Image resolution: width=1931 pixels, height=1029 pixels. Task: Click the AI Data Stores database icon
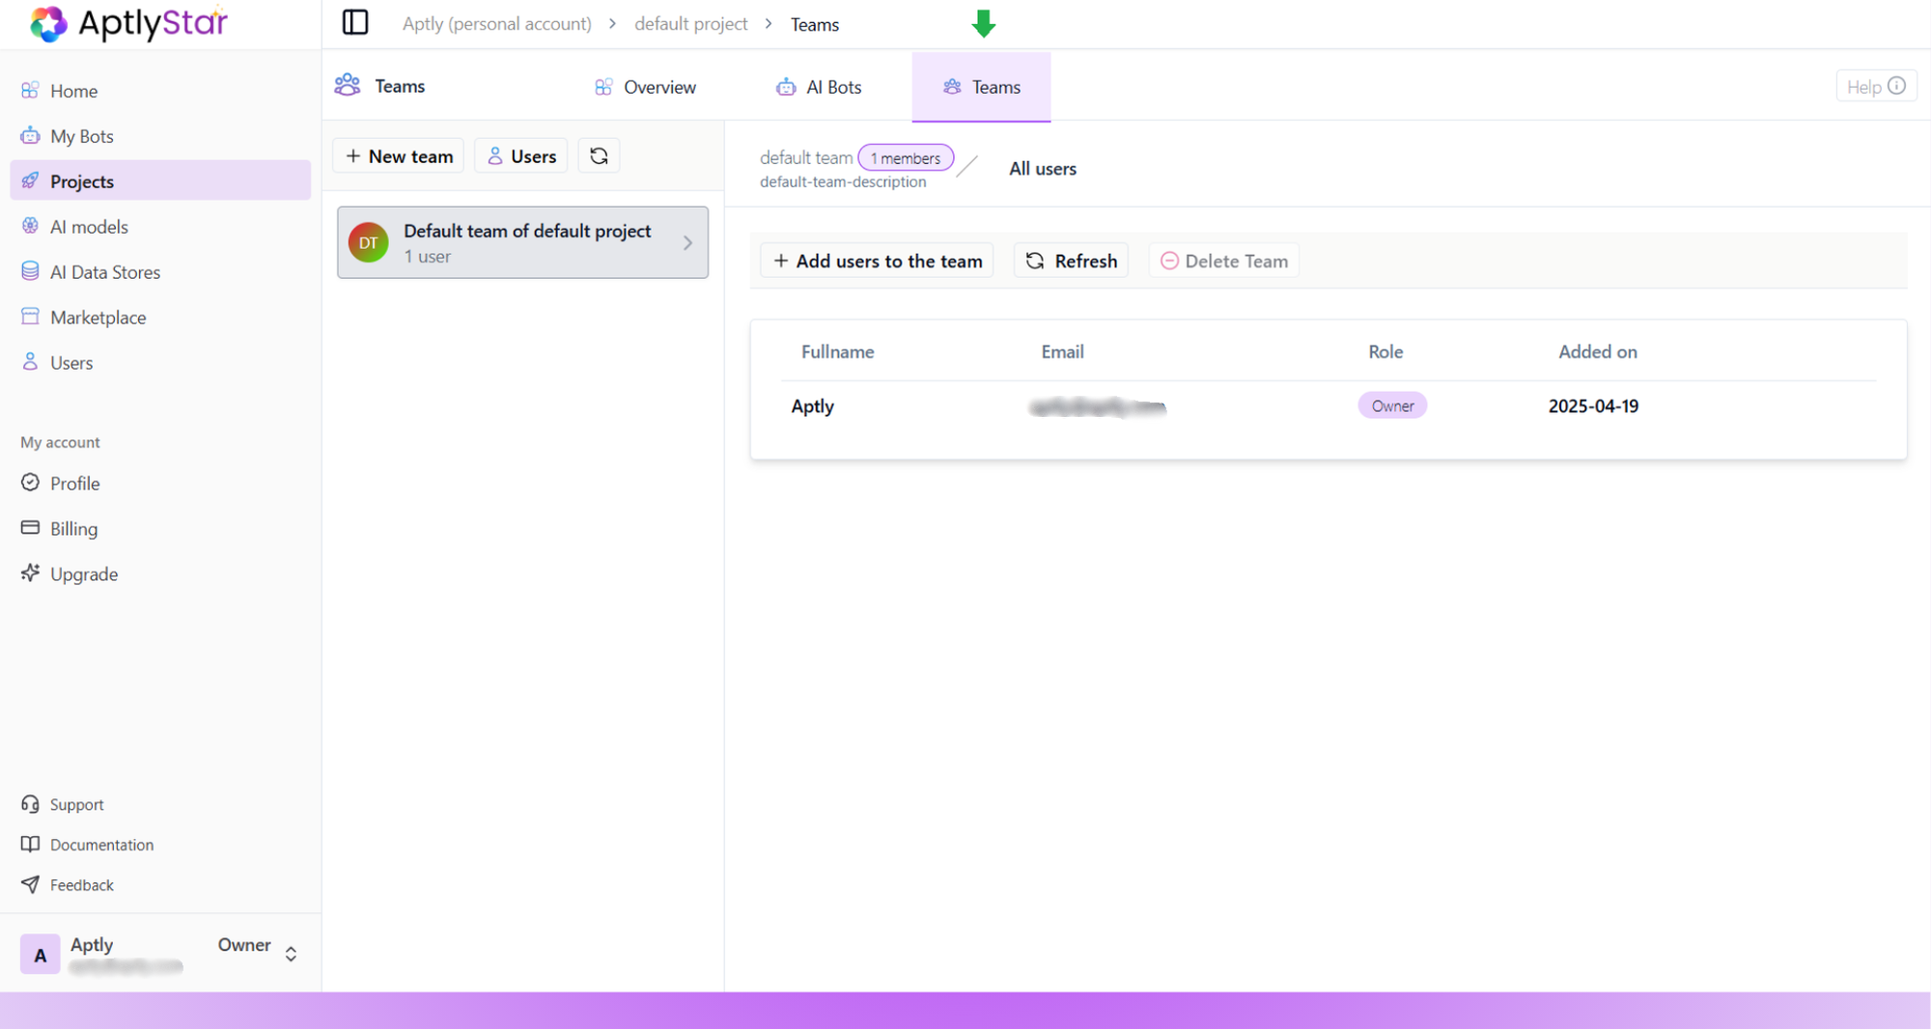click(30, 271)
